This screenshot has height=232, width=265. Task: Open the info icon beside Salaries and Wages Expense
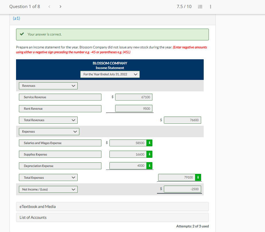point(149,143)
